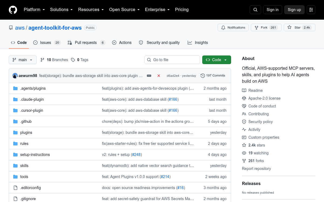Click the Notifications bell button
Screen dimensions: 324x202
[x=233, y=27]
